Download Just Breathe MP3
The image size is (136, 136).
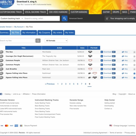(x=108, y=69)
